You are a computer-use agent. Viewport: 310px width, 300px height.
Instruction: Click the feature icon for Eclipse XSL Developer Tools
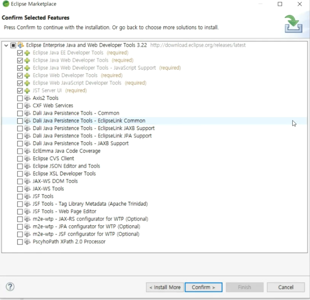(27, 174)
